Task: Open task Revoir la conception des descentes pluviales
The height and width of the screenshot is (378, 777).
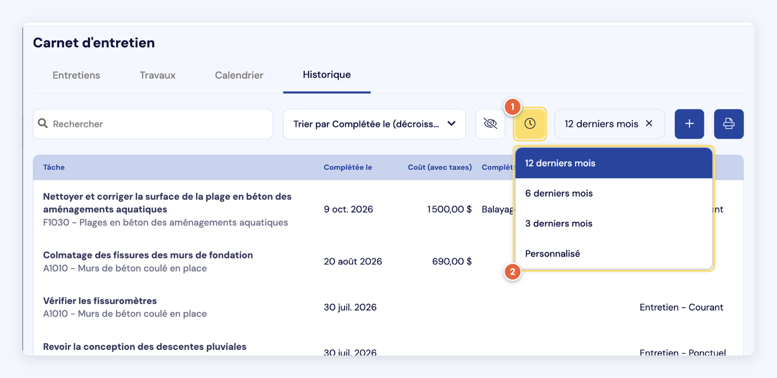Action: coord(145,347)
